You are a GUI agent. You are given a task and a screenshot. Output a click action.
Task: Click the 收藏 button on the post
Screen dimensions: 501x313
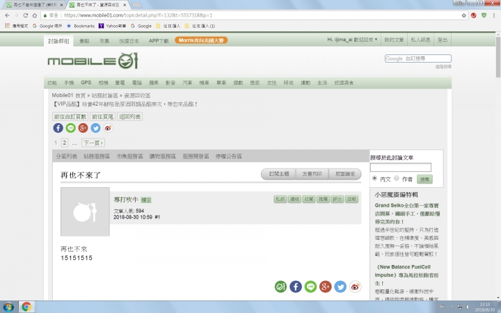pos(309,199)
